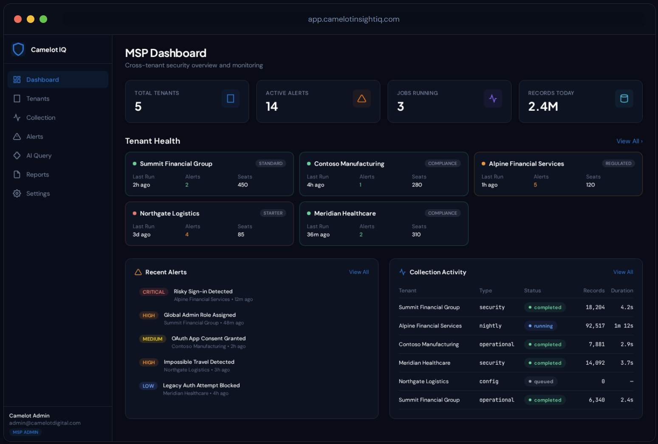Viewport: 658px width, 444px height.
Task: Click the Active Alerts 14 card
Action: 318,101
